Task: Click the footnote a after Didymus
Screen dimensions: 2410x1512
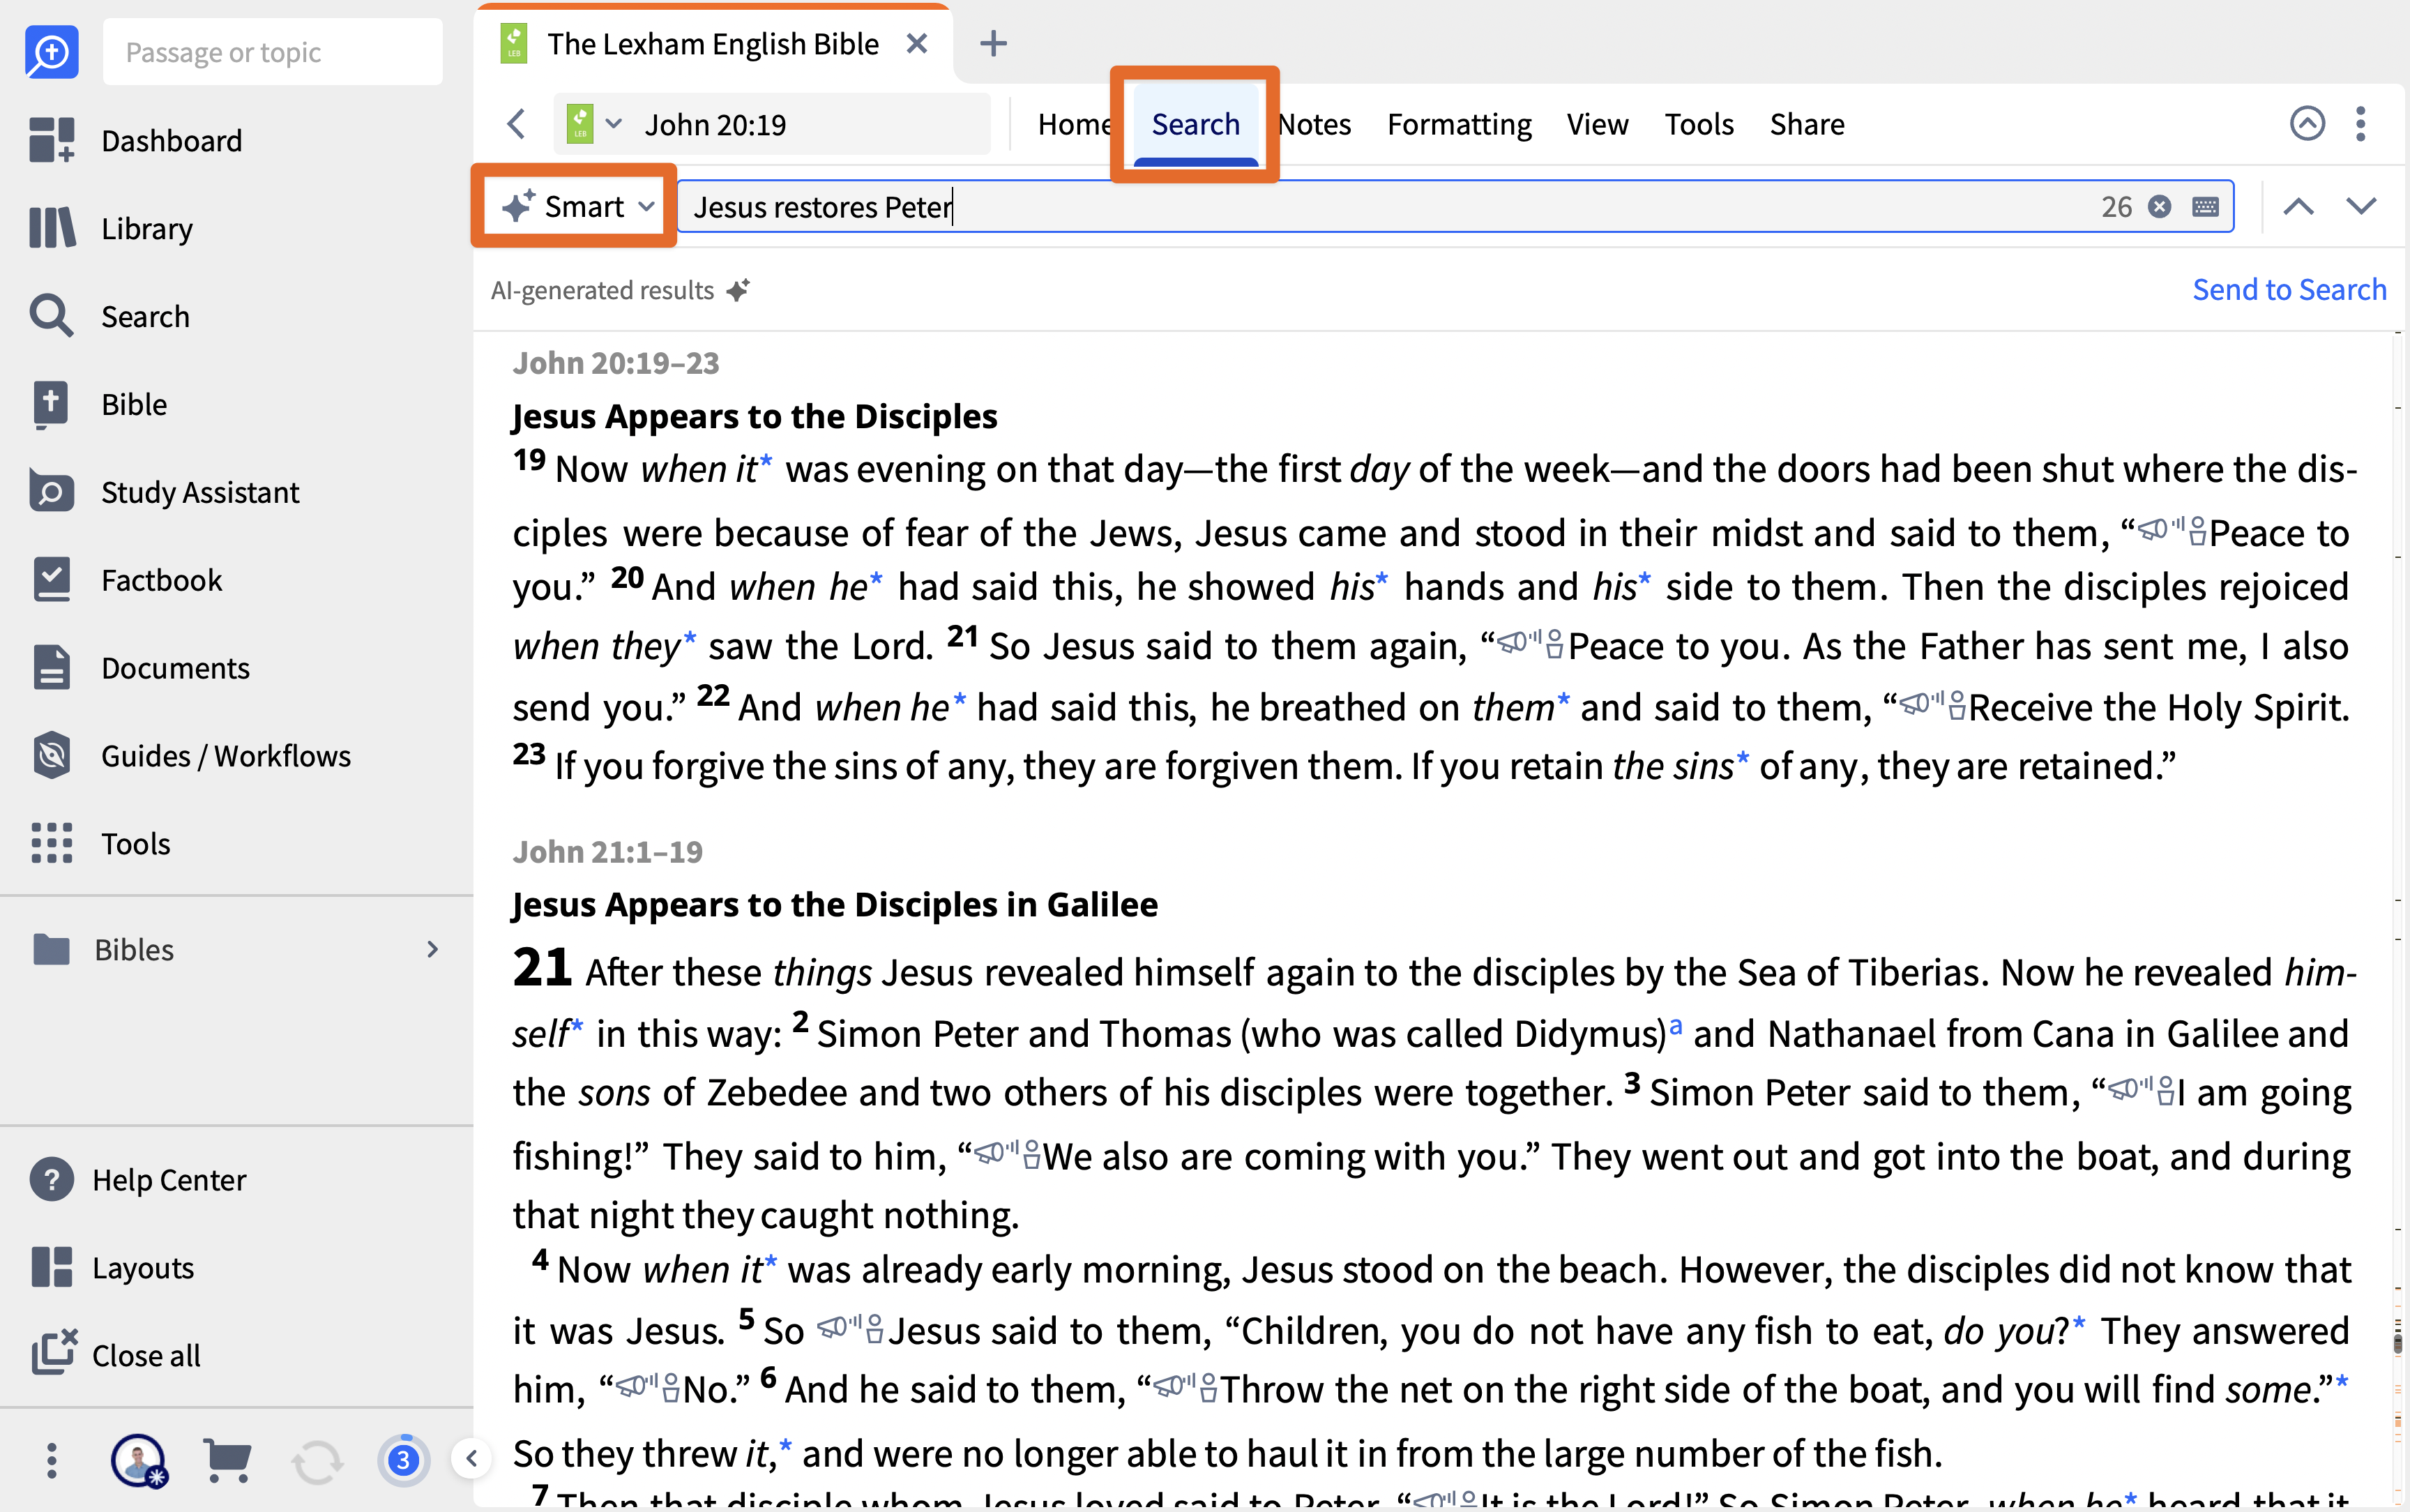Action: (1675, 1025)
